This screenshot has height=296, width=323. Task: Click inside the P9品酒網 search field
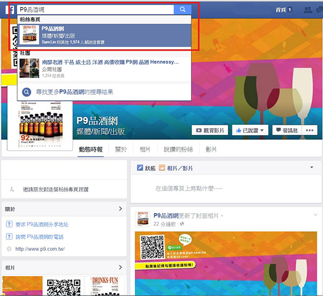click(96, 10)
